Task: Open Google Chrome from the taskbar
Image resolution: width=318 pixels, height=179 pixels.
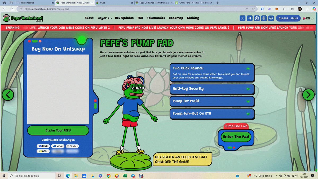Action: pyautogui.click(x=108, y=176)
